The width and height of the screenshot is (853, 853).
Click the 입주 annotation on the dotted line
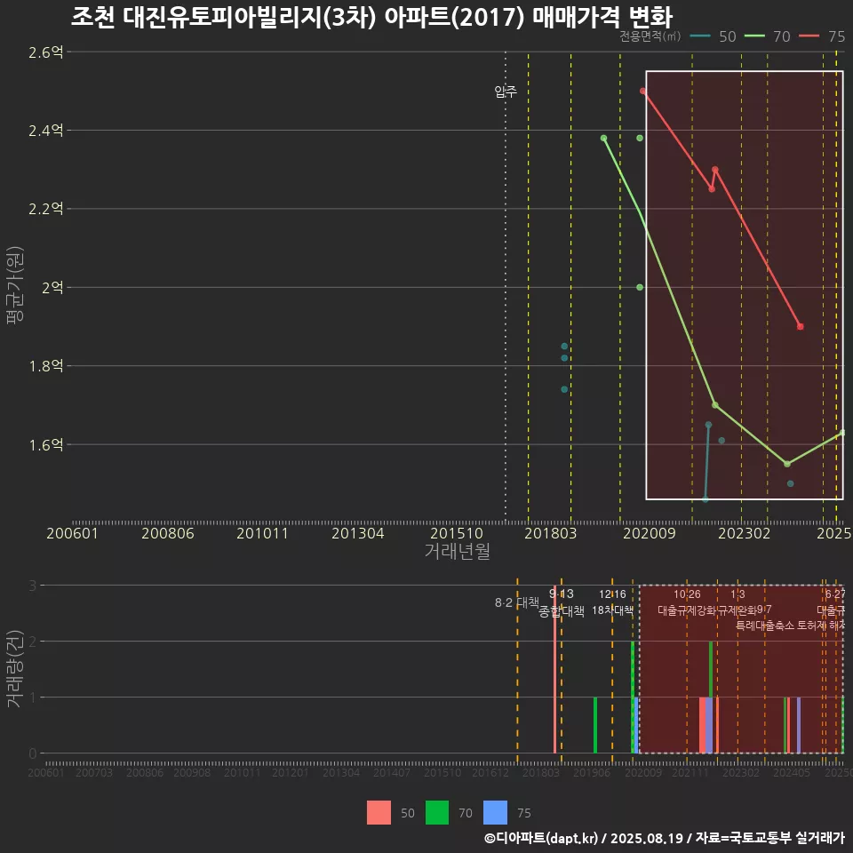pos(506,92)
